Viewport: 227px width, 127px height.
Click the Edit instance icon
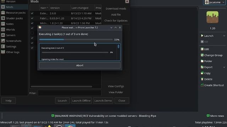202,49
